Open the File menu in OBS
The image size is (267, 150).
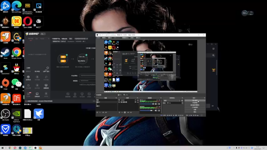tap(98, 38)
